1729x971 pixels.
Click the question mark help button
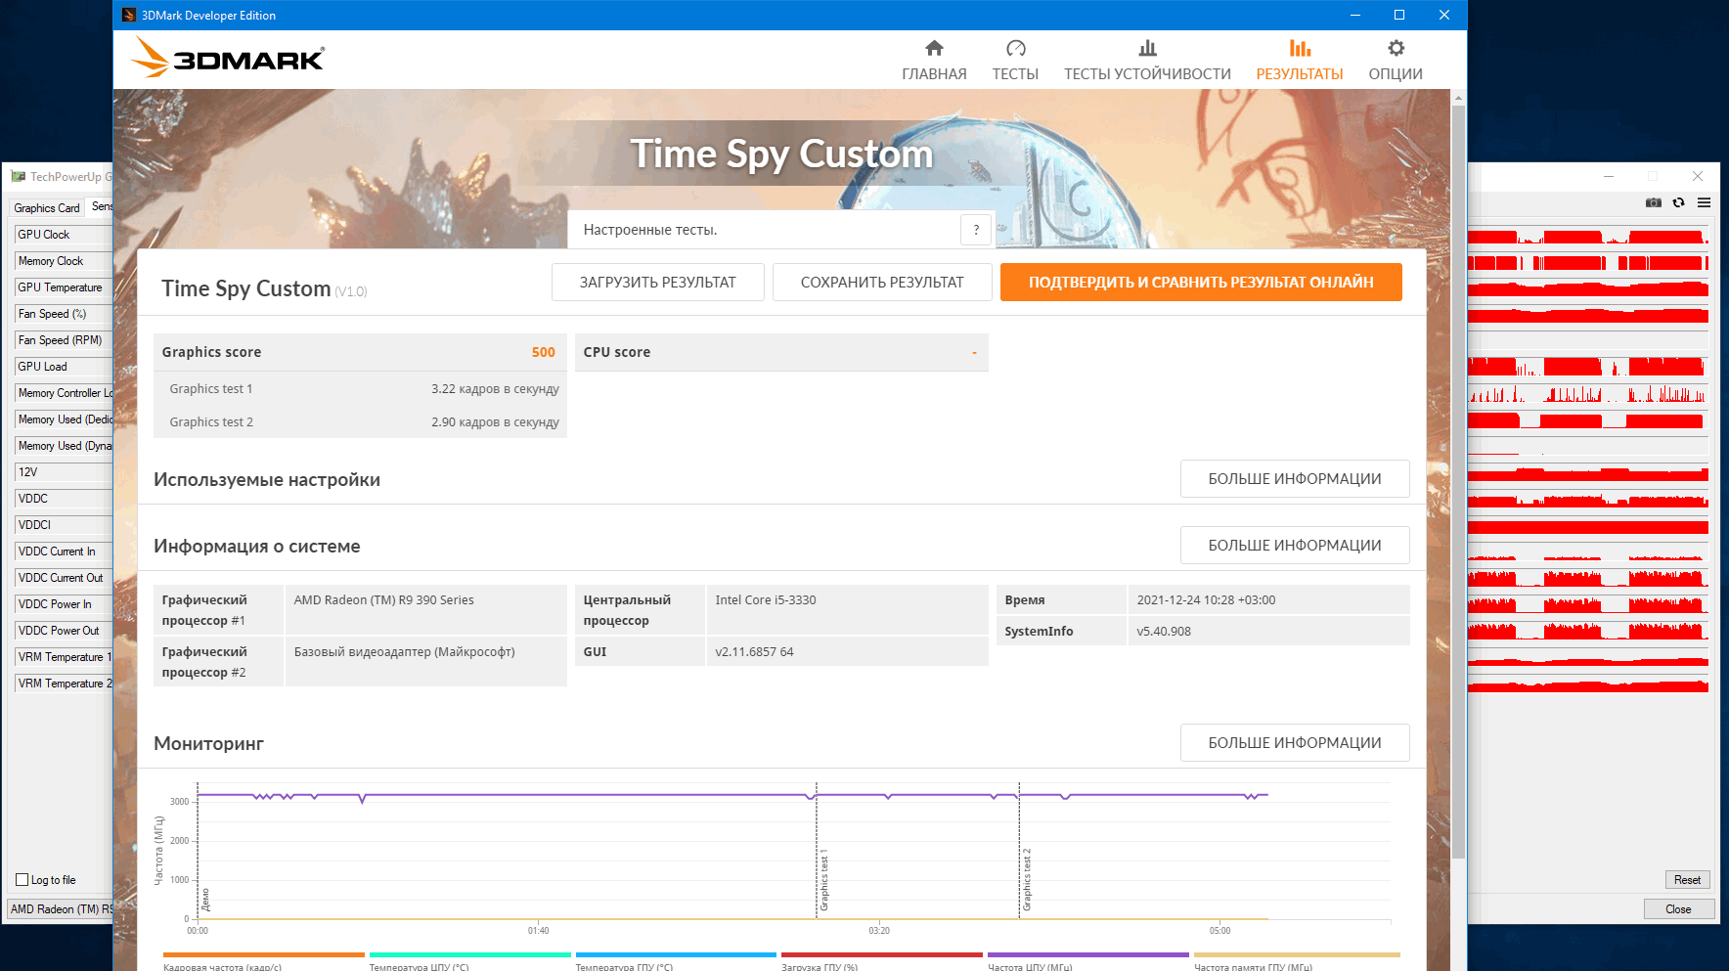(976, 230)
